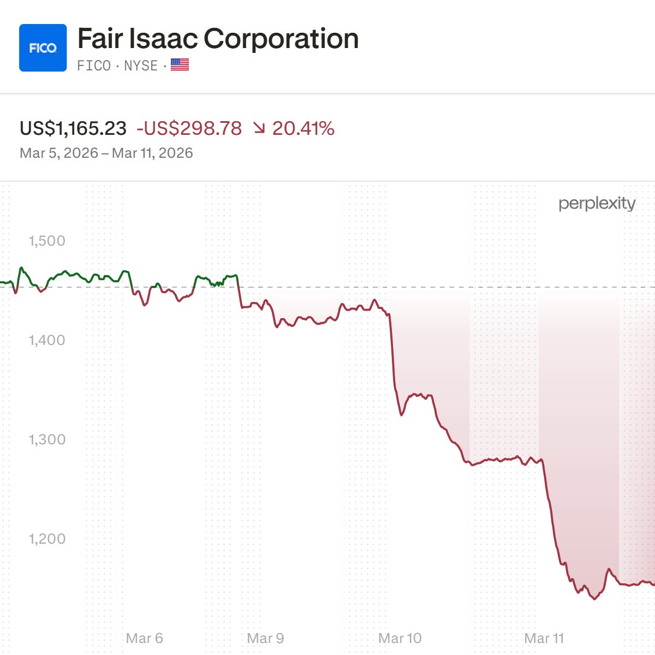655x655 pixels.
Task: Click the Mar 9 x-axis label
Action: click(x=265, y=638)
